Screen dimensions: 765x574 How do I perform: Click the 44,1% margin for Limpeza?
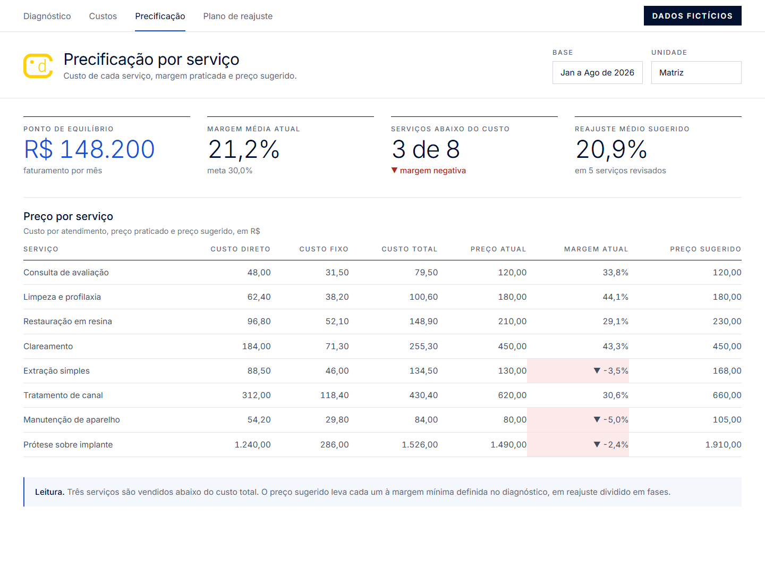point(616,297)
